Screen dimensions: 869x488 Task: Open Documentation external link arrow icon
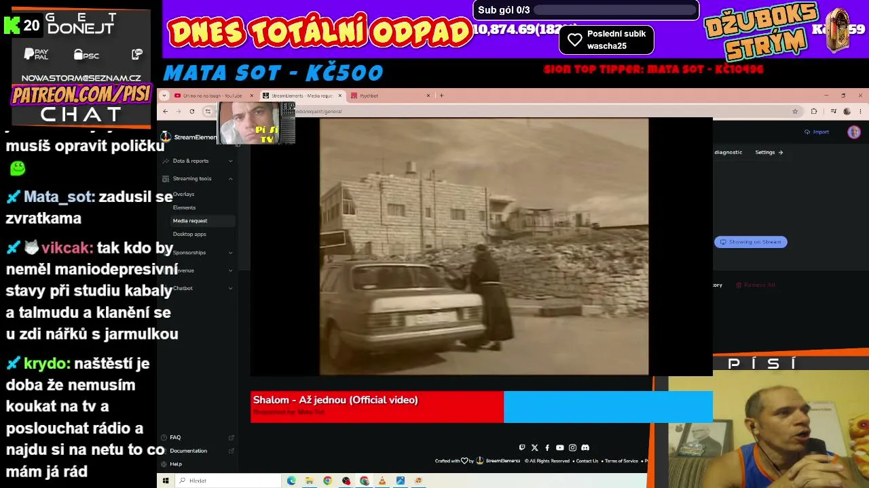(232, 451)
